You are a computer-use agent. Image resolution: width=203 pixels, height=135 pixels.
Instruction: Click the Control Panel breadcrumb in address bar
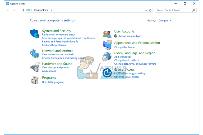41,10
